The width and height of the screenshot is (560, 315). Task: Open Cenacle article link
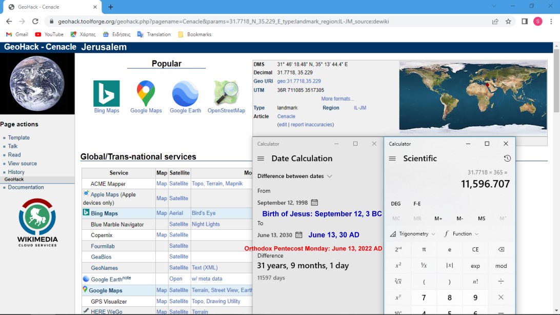[x=286, y=116]
